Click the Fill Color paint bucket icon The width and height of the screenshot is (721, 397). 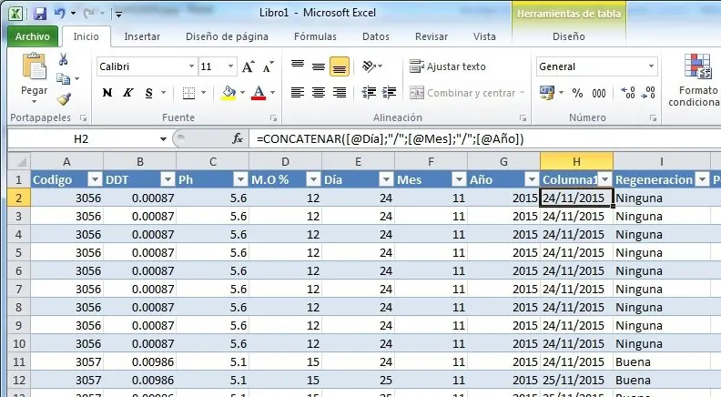pyautogui.click(x=228, y=93)
